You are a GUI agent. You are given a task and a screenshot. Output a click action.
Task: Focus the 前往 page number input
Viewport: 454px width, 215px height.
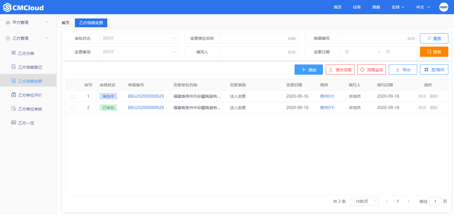coord(435,201)
